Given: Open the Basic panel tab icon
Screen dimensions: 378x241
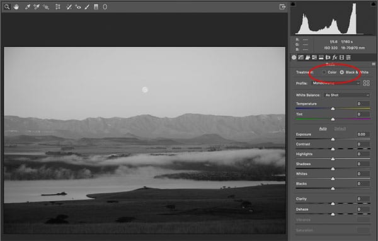Looking at the screenshot, I should (x=294, y=57).
